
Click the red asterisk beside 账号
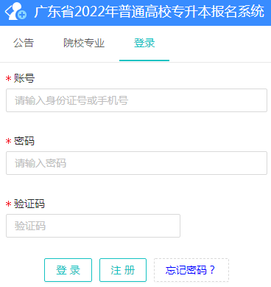(x=9, y=79)
